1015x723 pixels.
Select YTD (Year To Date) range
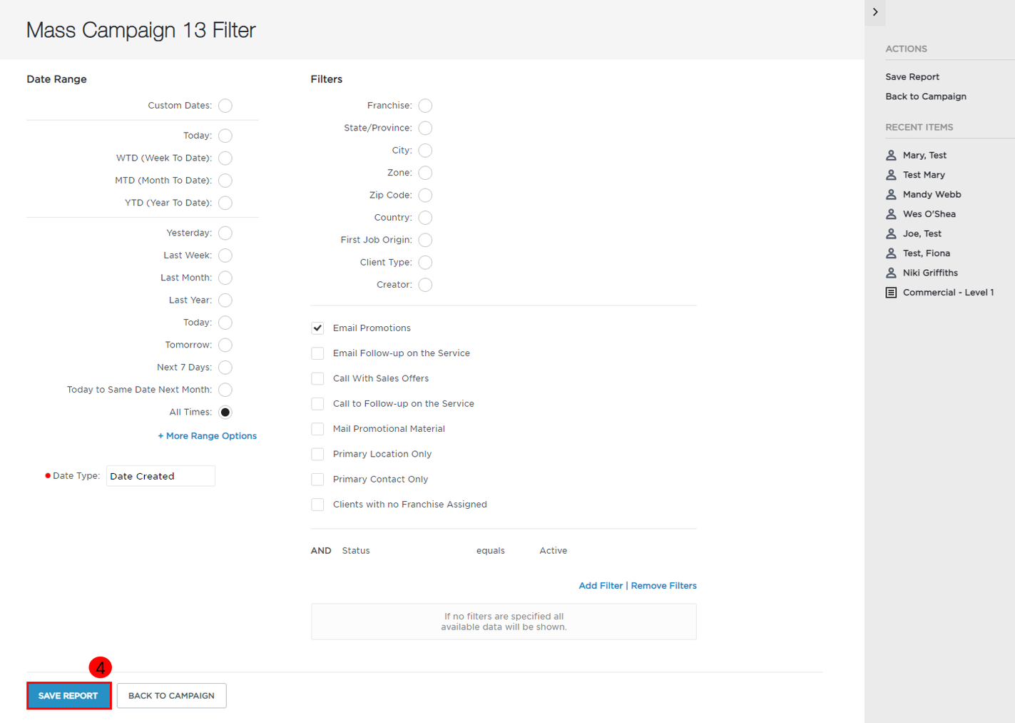pyautogui.click(x=225, y=203)
